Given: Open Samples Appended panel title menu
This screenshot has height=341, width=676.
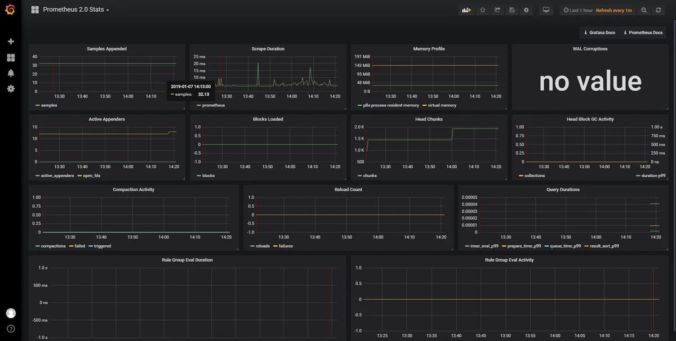Looking at the screenshot, I should pyautogui.click(x=106, y=49).
